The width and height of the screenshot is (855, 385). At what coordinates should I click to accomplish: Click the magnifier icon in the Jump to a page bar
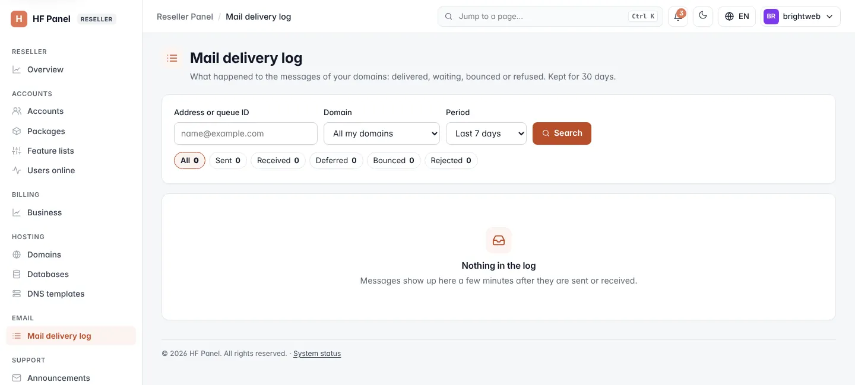pos(448,17)
